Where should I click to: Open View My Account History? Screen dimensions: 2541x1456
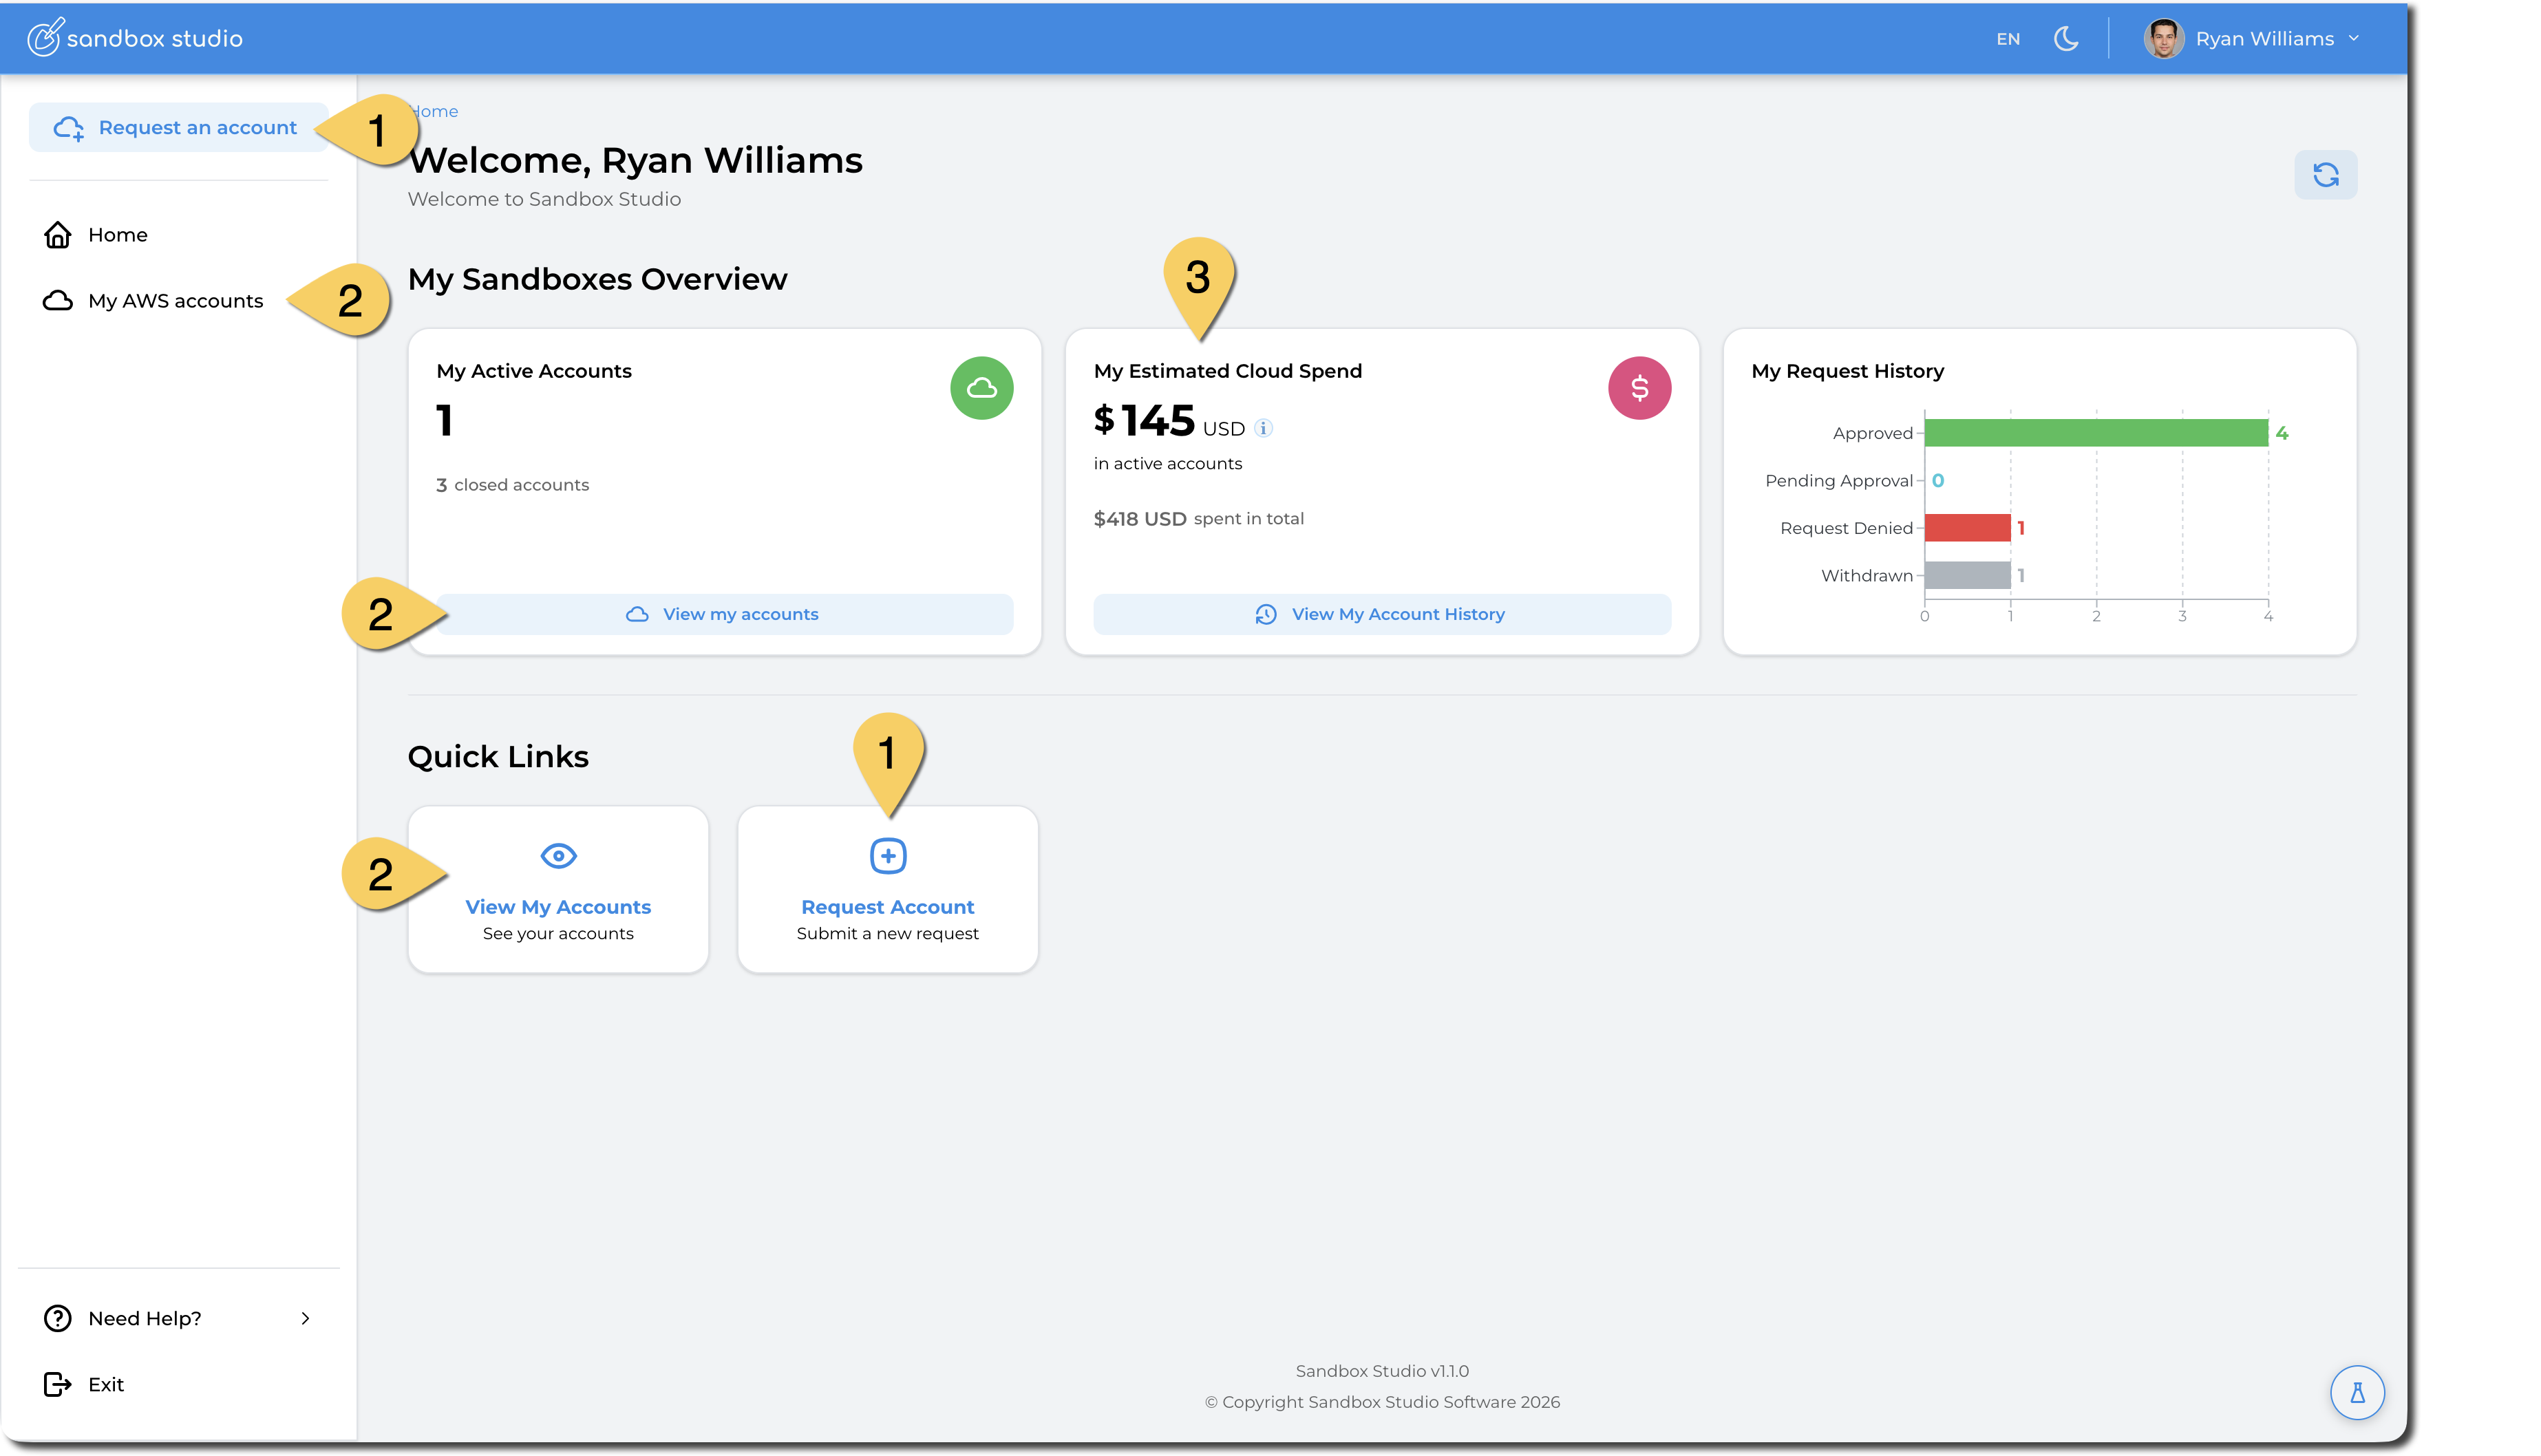[1381, 614]
